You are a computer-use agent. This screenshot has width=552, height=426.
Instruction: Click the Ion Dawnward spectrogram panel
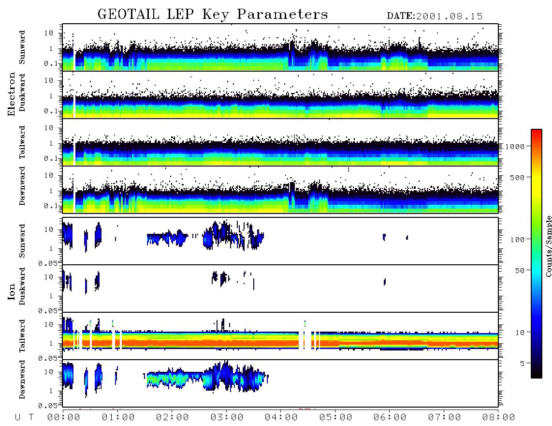point(280,383)
